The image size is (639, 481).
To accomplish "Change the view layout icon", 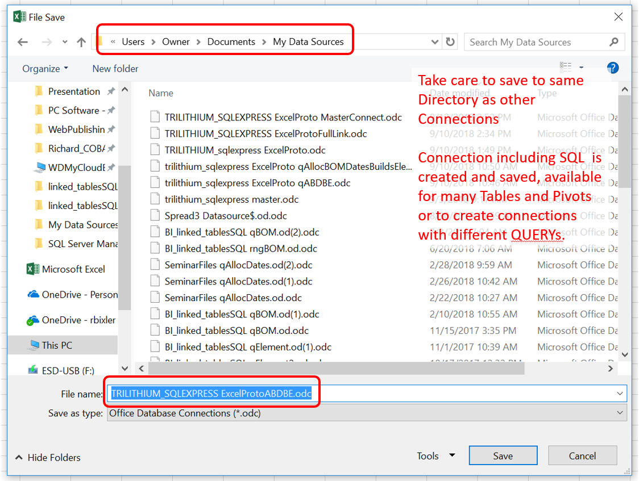I will (x=566, y=67).
